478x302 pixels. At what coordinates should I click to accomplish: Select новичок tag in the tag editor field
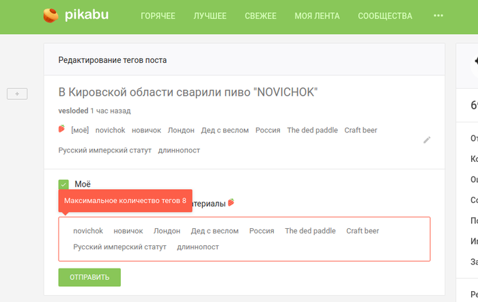[128, 231]
